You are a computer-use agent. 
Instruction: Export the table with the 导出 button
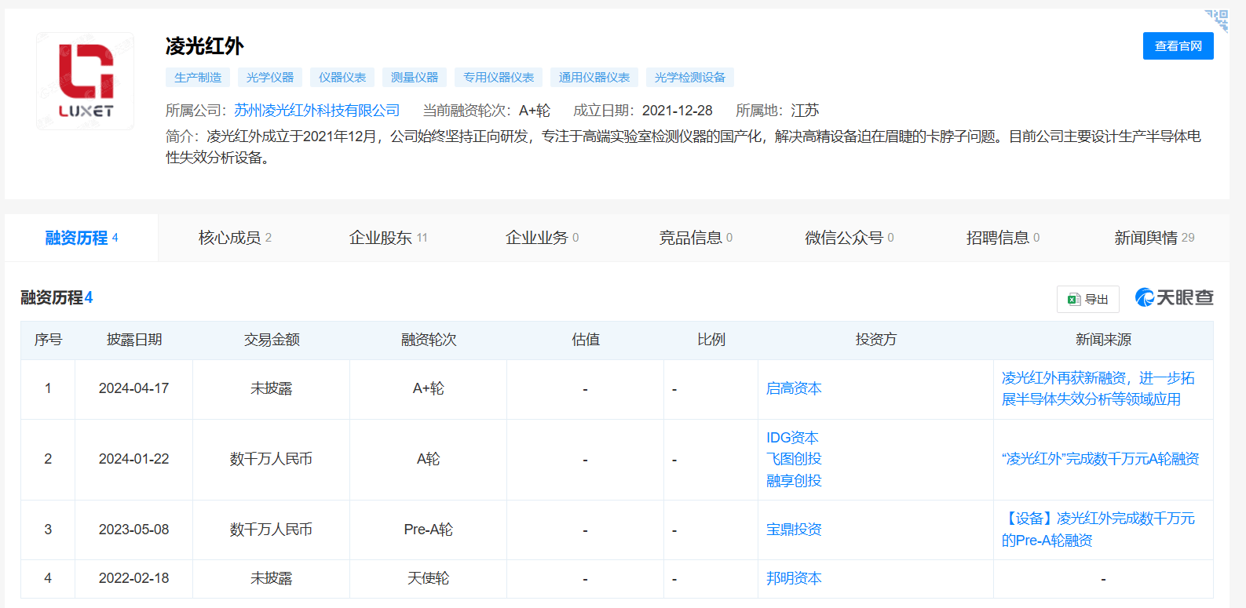(x=1088, y=299)
